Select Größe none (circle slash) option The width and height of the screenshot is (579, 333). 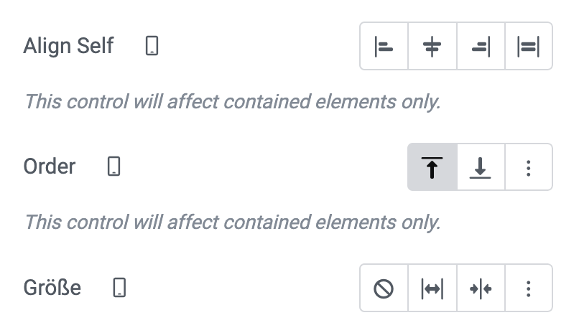(x=384, y=288)
